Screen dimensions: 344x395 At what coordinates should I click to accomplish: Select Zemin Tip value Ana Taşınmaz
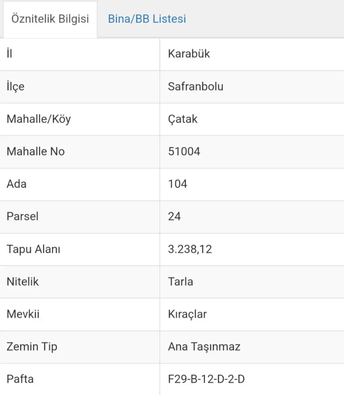(204, 347)
